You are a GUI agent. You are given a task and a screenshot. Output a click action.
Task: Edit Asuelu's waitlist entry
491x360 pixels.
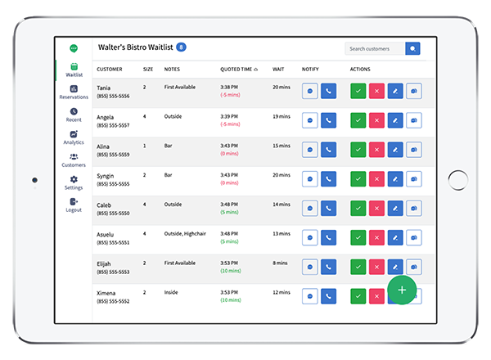(395, 237)
